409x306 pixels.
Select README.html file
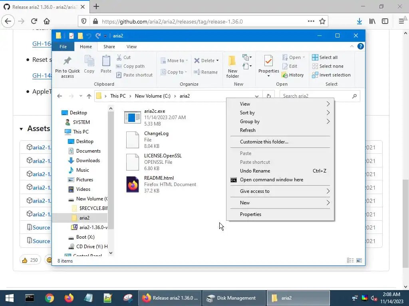coord(161,184)
